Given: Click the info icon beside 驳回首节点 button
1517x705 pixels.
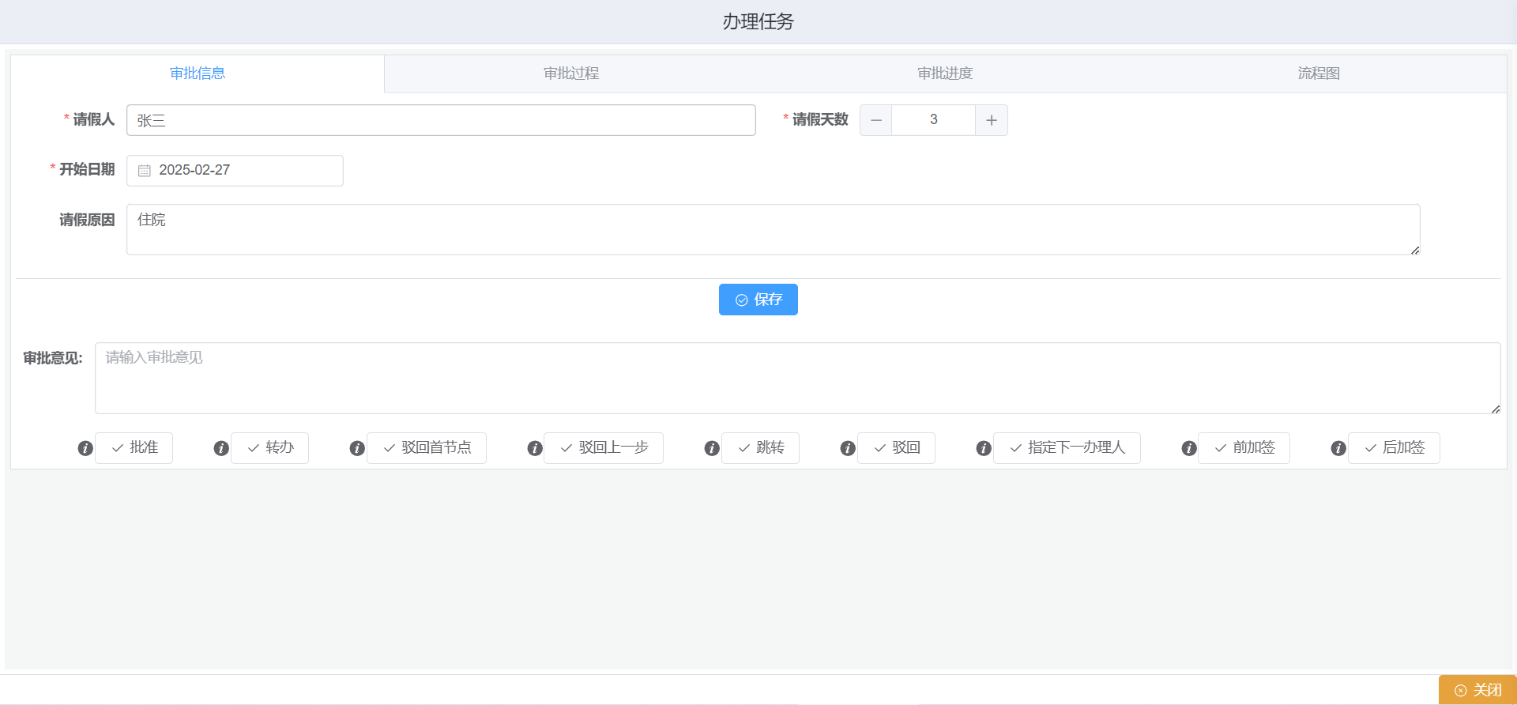Looking at the screenshot, I should 357,448.
